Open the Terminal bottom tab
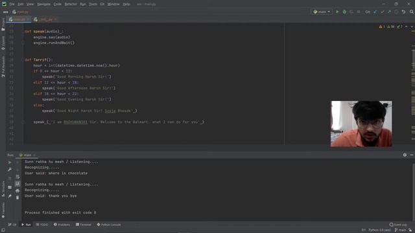415x233 pixels. (x=84, y=225)
